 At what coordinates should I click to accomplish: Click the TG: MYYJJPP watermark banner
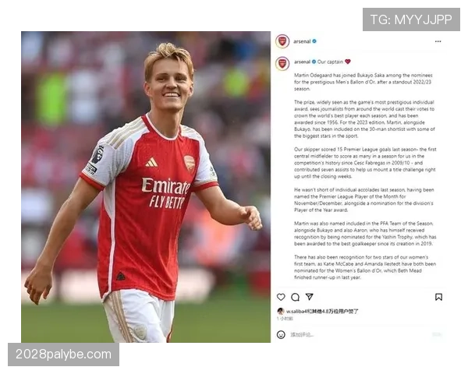[x=411, y=19]
